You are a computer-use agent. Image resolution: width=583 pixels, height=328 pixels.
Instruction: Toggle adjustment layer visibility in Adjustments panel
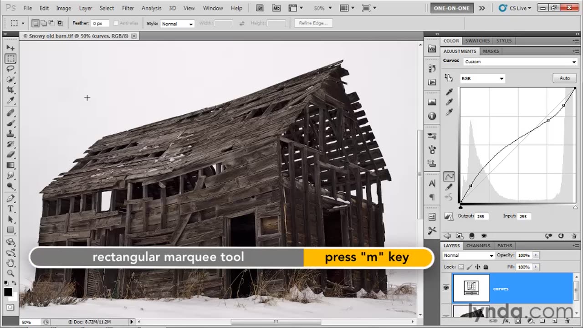point(484,236)
